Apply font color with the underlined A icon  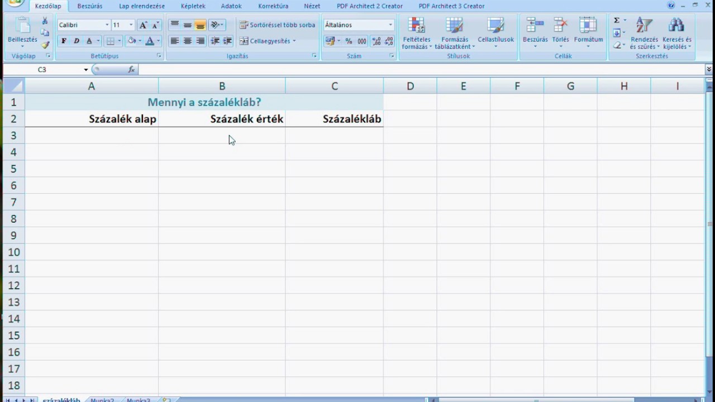tap(149, 41)
